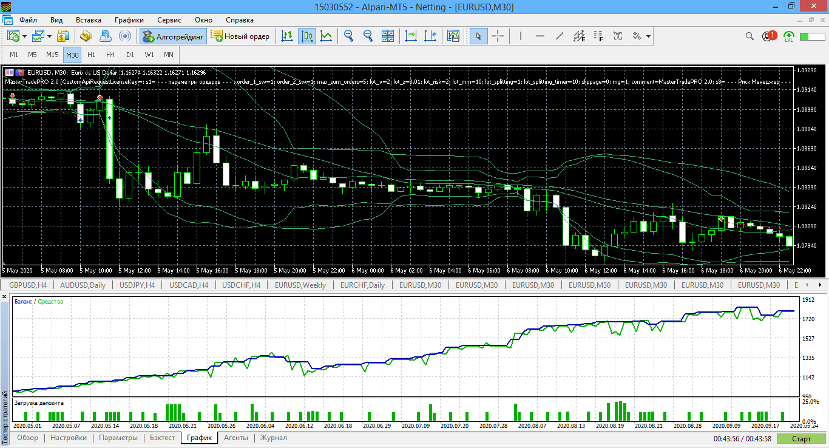Expand the graphical objects dropdown arrow
The width and height of the screenshot is (829, 448).
(649, 36)
